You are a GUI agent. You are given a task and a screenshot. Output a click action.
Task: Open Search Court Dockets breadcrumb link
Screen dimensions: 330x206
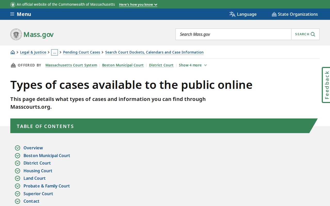(154, 52)
